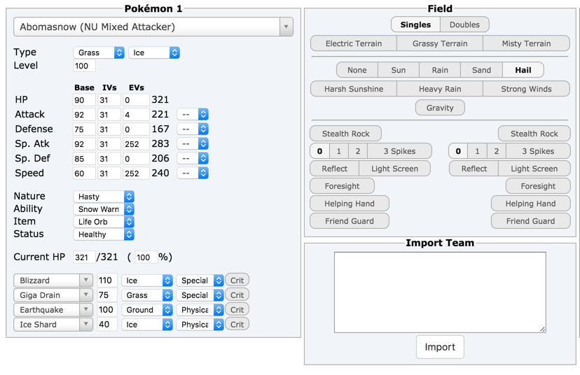The image size is (580, 375).
Task: Toggle Gravity on the field
Action: [x=440, y=108]
